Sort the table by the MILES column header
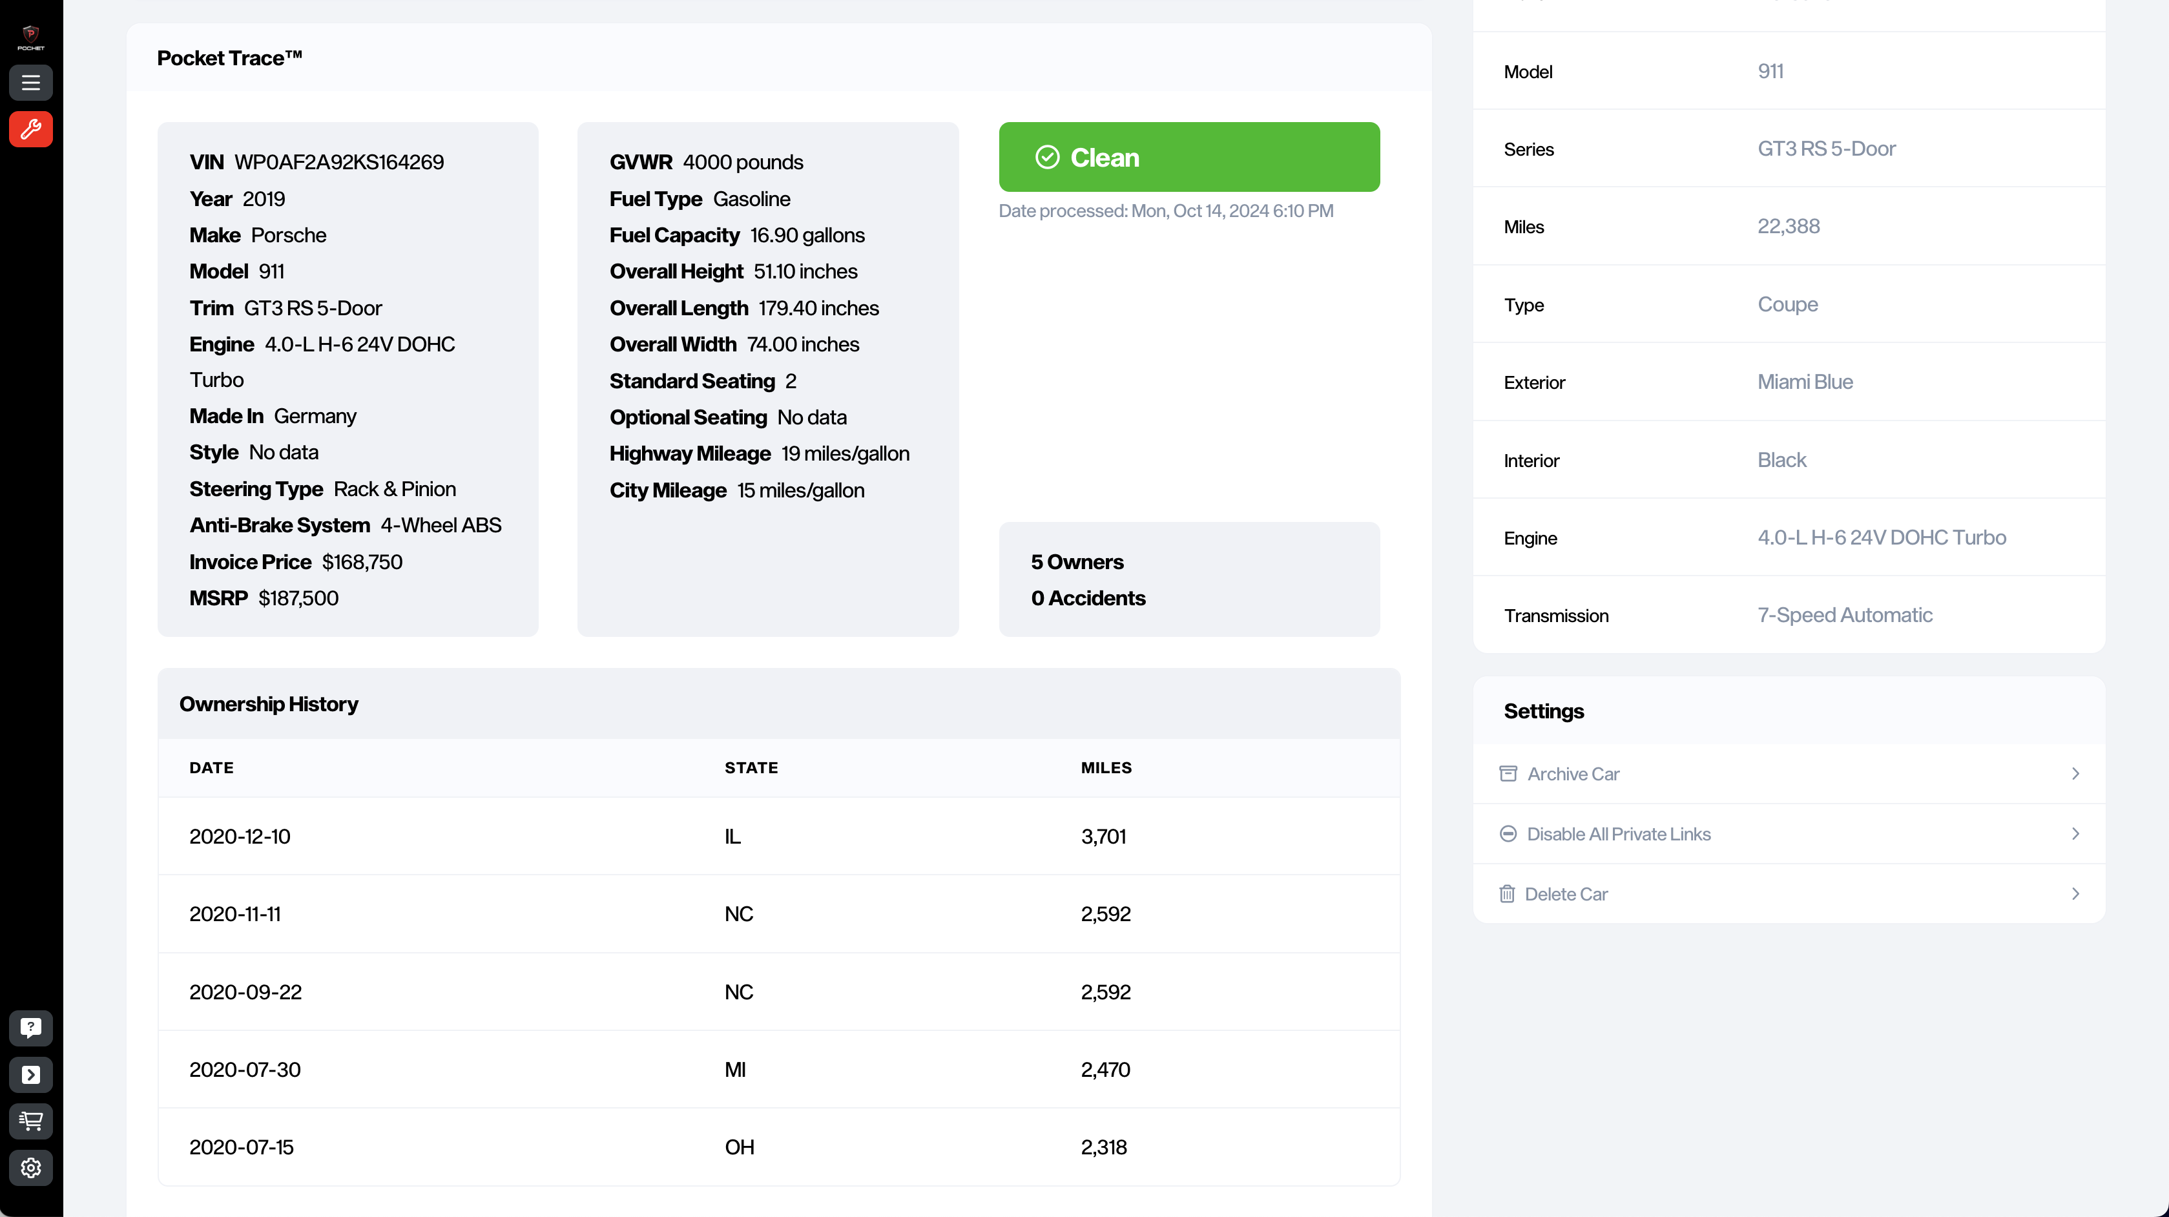Screen dimensions: 2169x1217 1106,767
